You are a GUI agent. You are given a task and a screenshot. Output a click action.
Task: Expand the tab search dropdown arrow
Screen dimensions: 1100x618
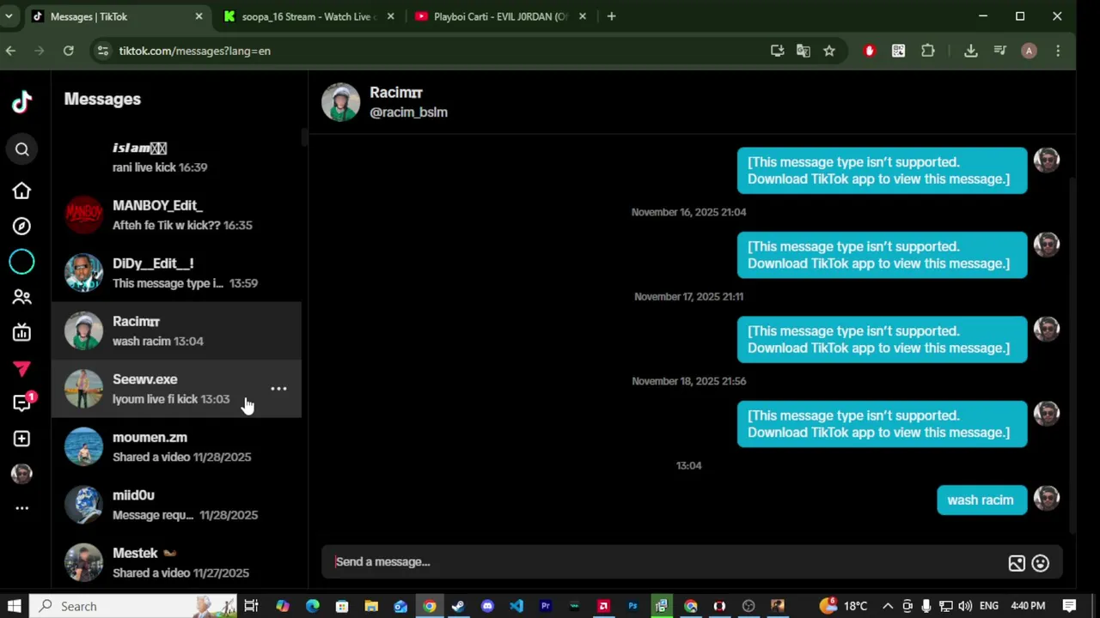click(9, 16)
